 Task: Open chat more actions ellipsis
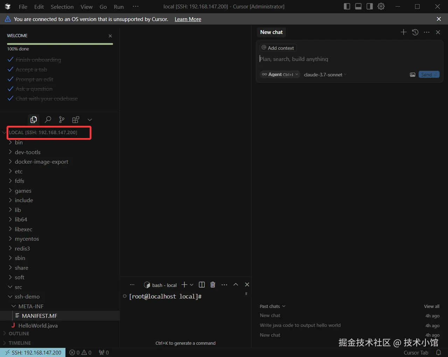point(427,32)
